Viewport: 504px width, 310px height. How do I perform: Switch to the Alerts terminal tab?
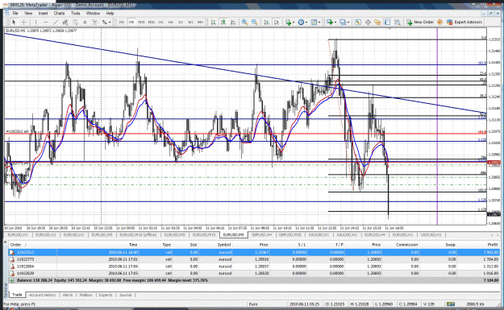point(68,295)
